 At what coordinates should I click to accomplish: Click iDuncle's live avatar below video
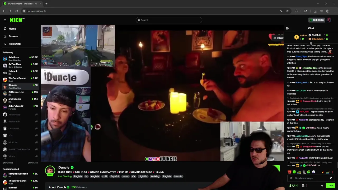pos(50,171)
